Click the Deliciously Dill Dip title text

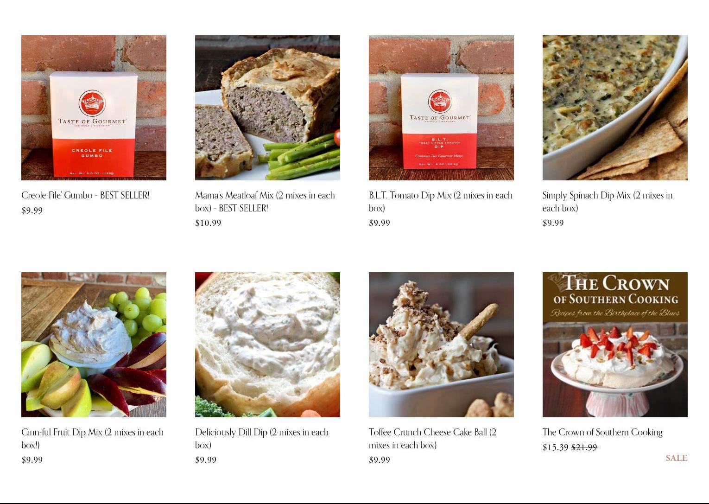click(x=262, y=439)
